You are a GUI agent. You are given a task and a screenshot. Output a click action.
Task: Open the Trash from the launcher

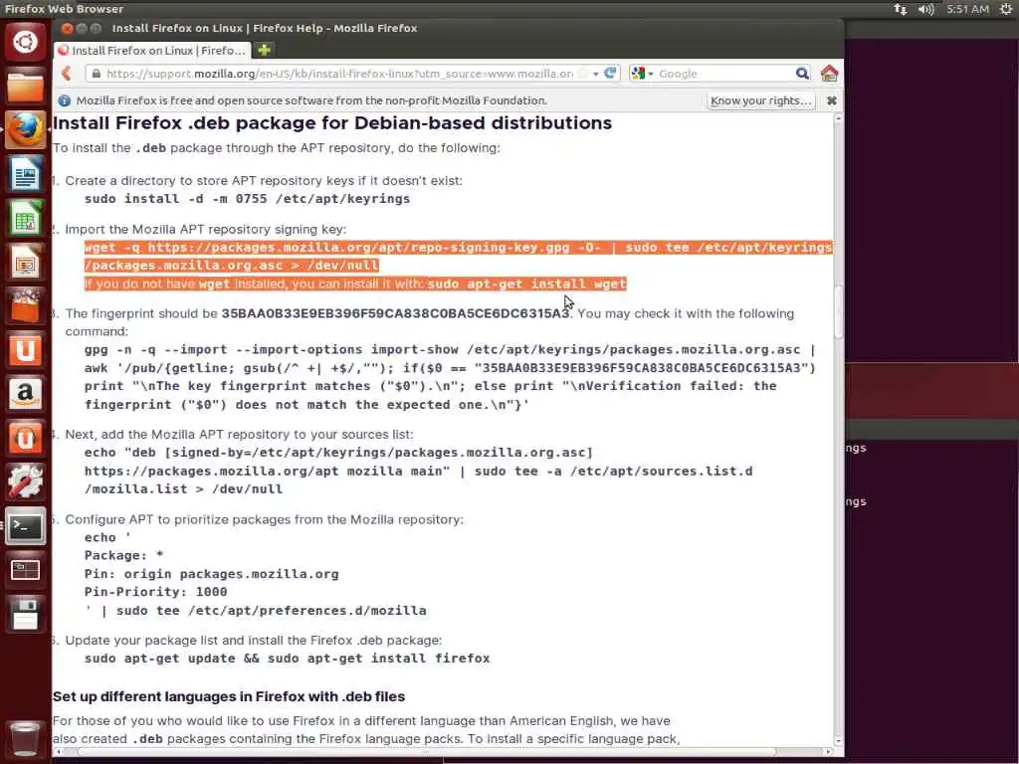(25, 739)
